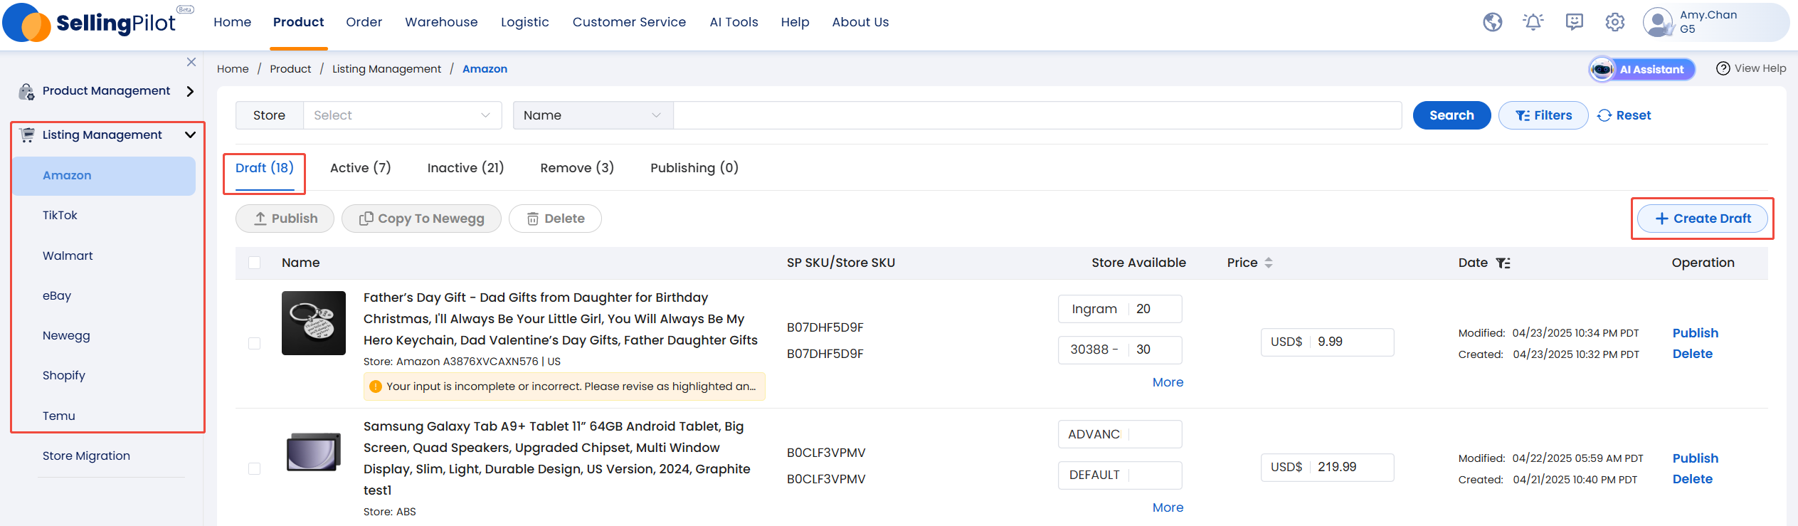Open the Home menu
Screen dimensions: 1798x526
tap(233, 22)
